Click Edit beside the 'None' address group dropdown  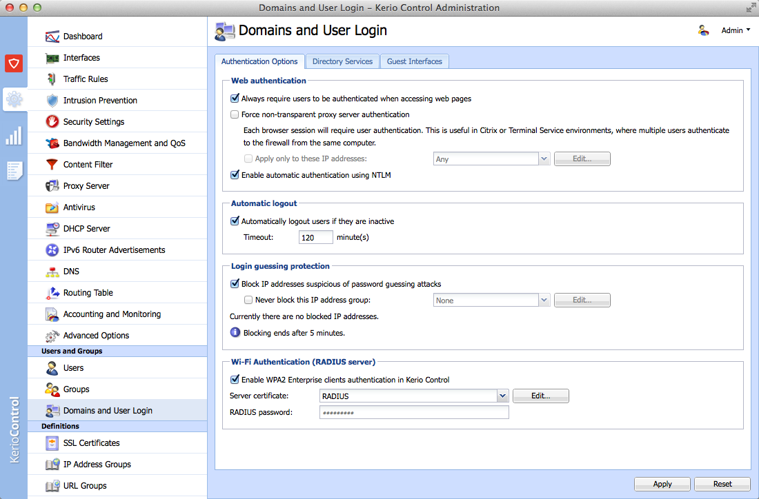[x=582, y=301]
